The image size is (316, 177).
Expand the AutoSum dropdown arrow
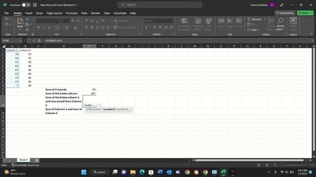tap(265, 19)
